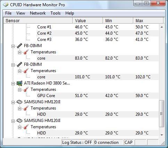Click the 50.0 °C Core #1 max value
The height and width of the screenshot is (148, 168).
[142, 27]
